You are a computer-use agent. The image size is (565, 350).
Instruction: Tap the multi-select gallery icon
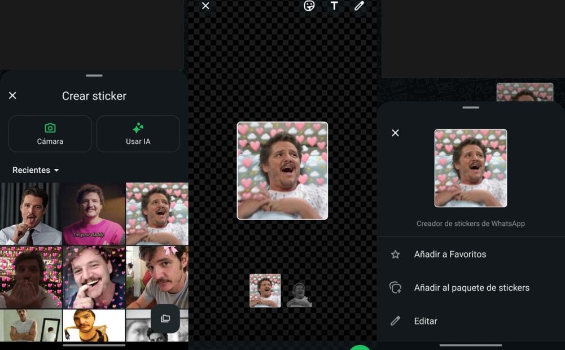tap(165, 319)
